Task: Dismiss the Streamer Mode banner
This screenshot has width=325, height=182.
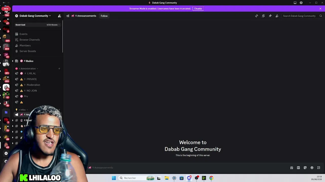Action: [320, 9]
